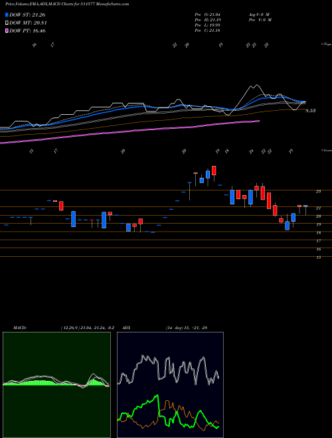Click the blue DOW ST legend swatch
The width and height of the screenshot is (332, 438).
[7, 15]
